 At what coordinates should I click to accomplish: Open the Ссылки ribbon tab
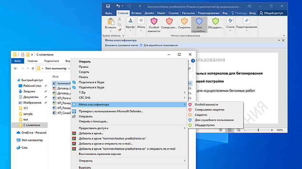(x=174, y=13)
